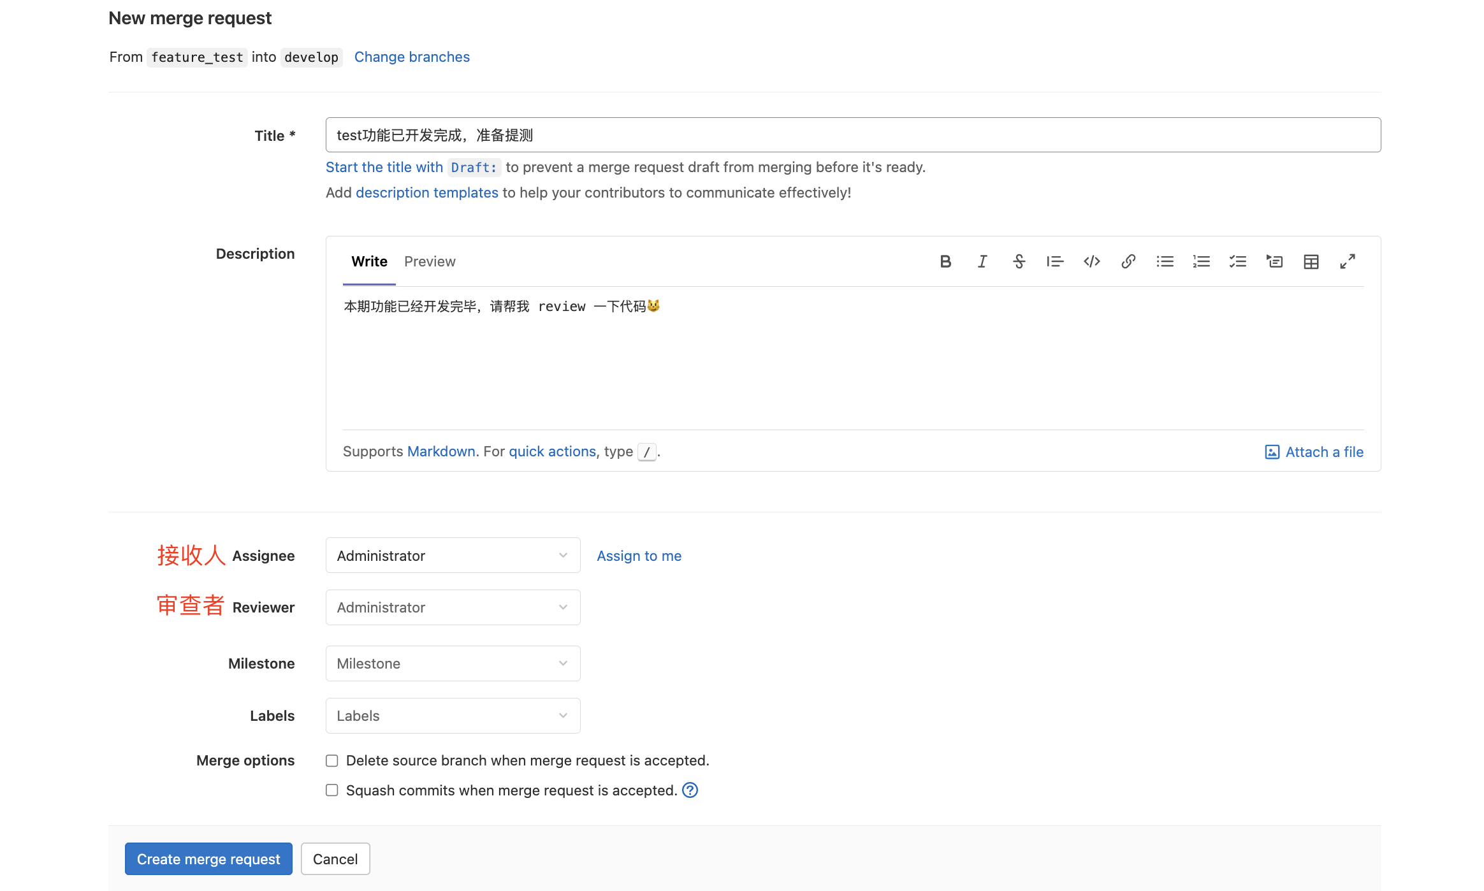Click Create merge request button

coord(208,859)
